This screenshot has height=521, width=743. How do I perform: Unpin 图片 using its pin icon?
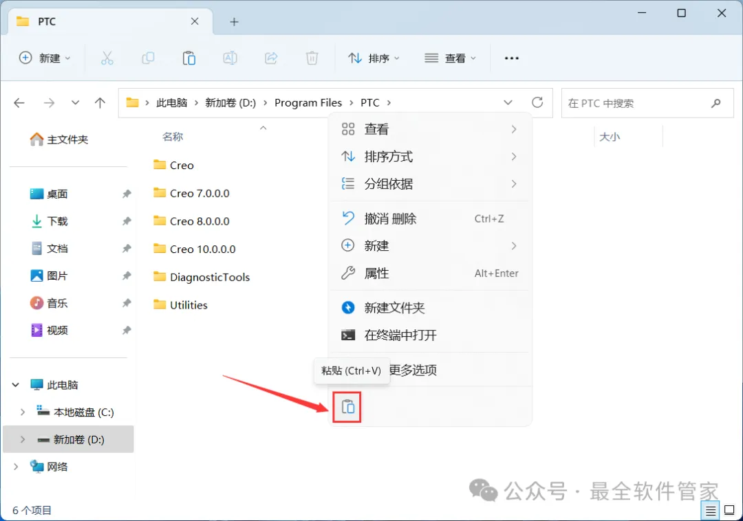[x=127, y=276]
